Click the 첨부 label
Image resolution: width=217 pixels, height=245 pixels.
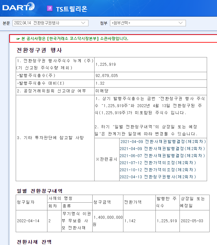coord(104,23)
